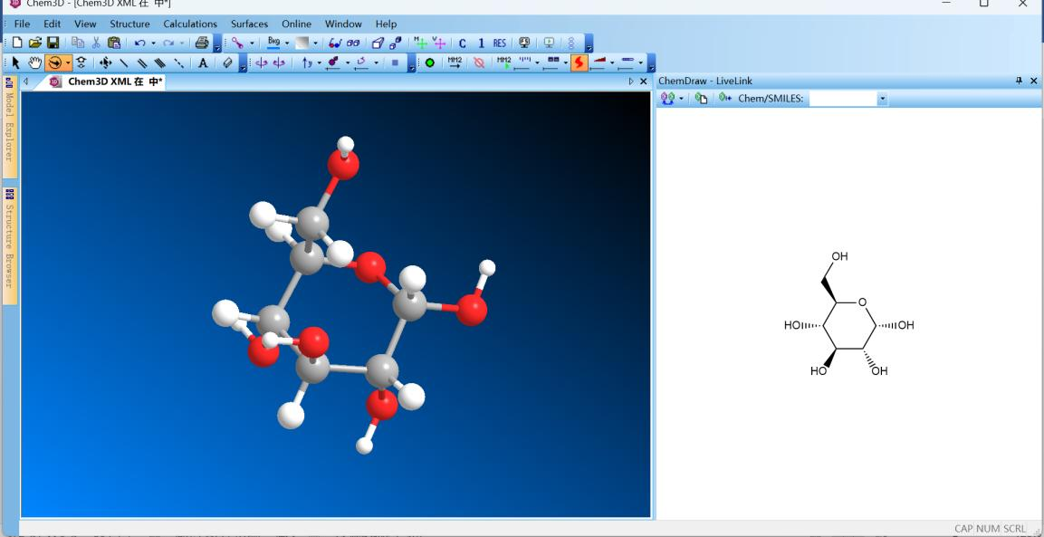Screen dimensions: 1044x537
Task: Click the Print icon
Action: [202, 43]
